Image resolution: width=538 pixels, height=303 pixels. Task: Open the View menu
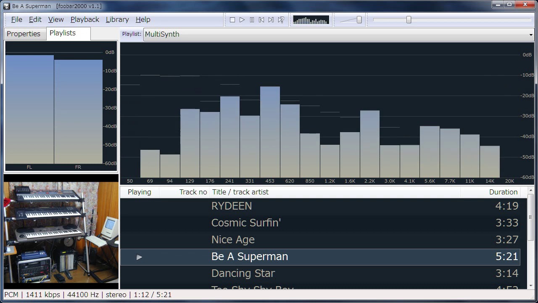pyautogui.click(x=56, y=19)
